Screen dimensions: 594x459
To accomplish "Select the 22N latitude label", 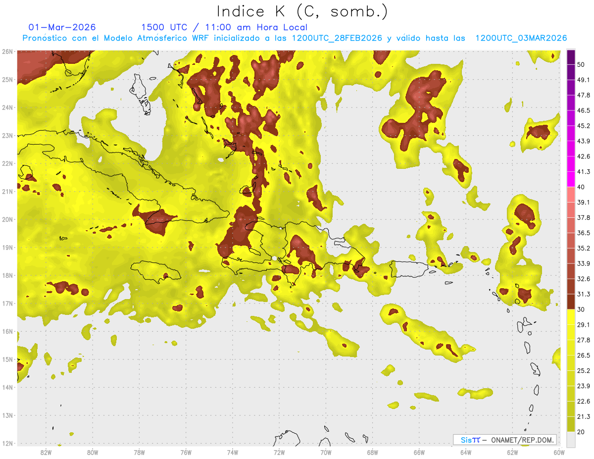I will pos(7,163).
